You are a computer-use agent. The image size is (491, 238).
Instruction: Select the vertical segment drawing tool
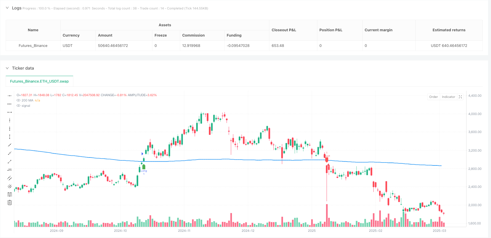click(10, 137)
